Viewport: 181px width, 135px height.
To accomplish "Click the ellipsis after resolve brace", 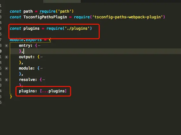I will point(44,80).
